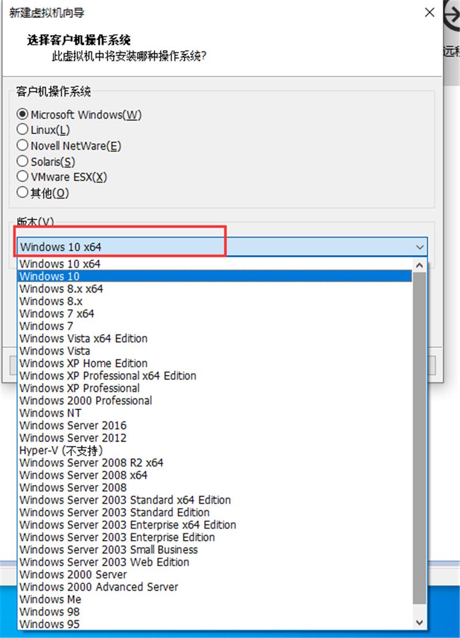460x638 pixels.
Task: Select Windows XP Professional
Action: 215,388
